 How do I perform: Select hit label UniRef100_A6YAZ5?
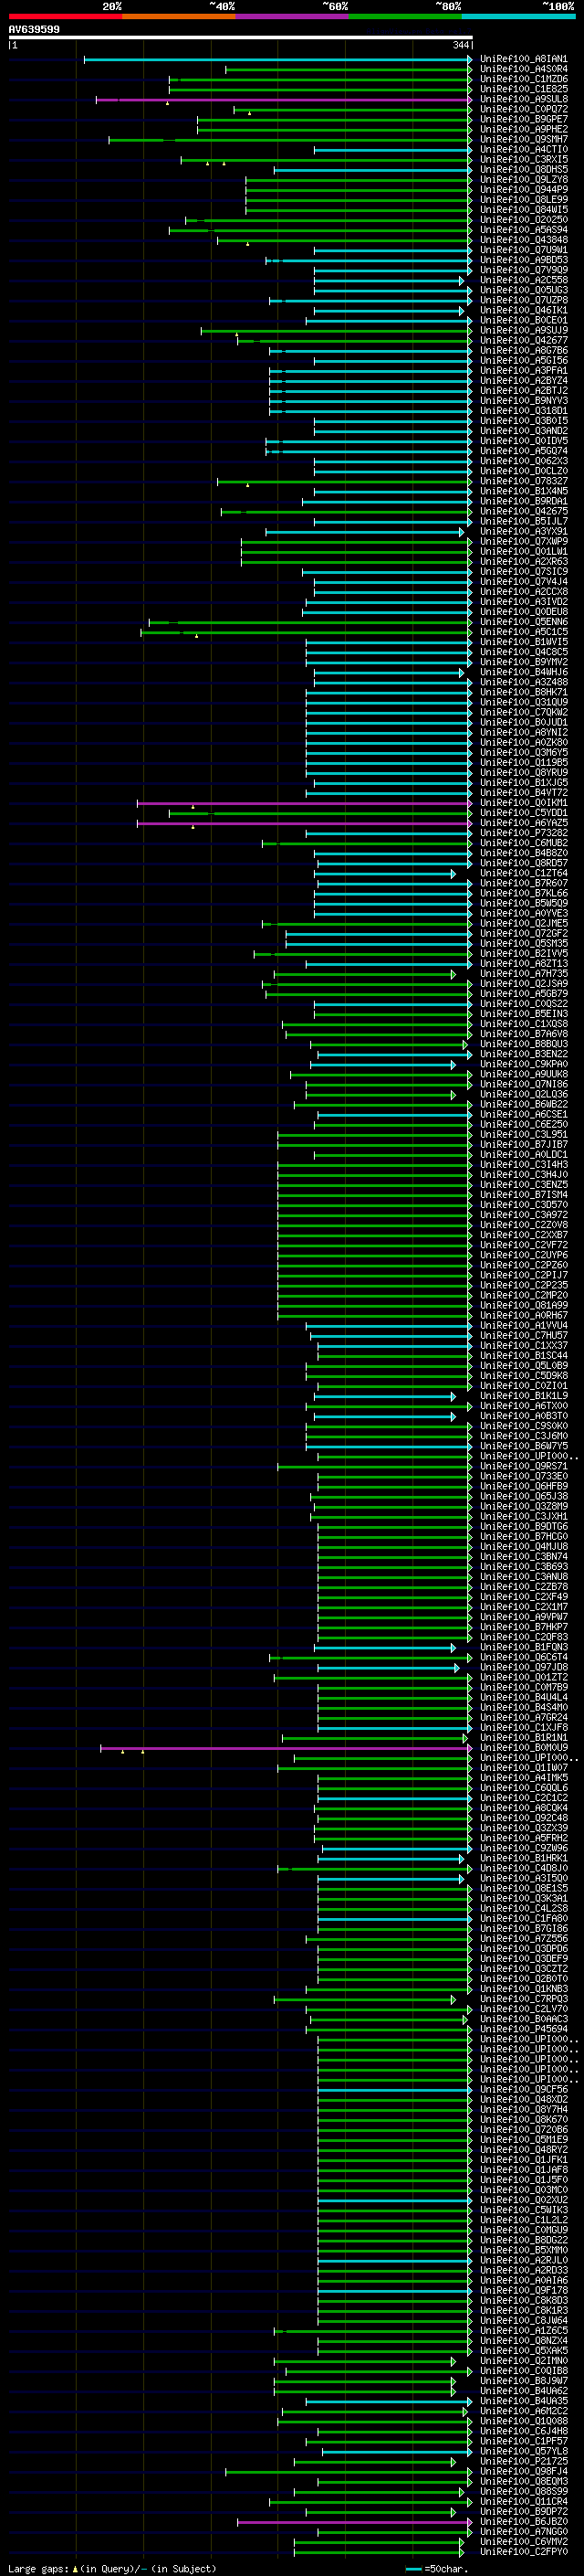[x=523, y=823]
